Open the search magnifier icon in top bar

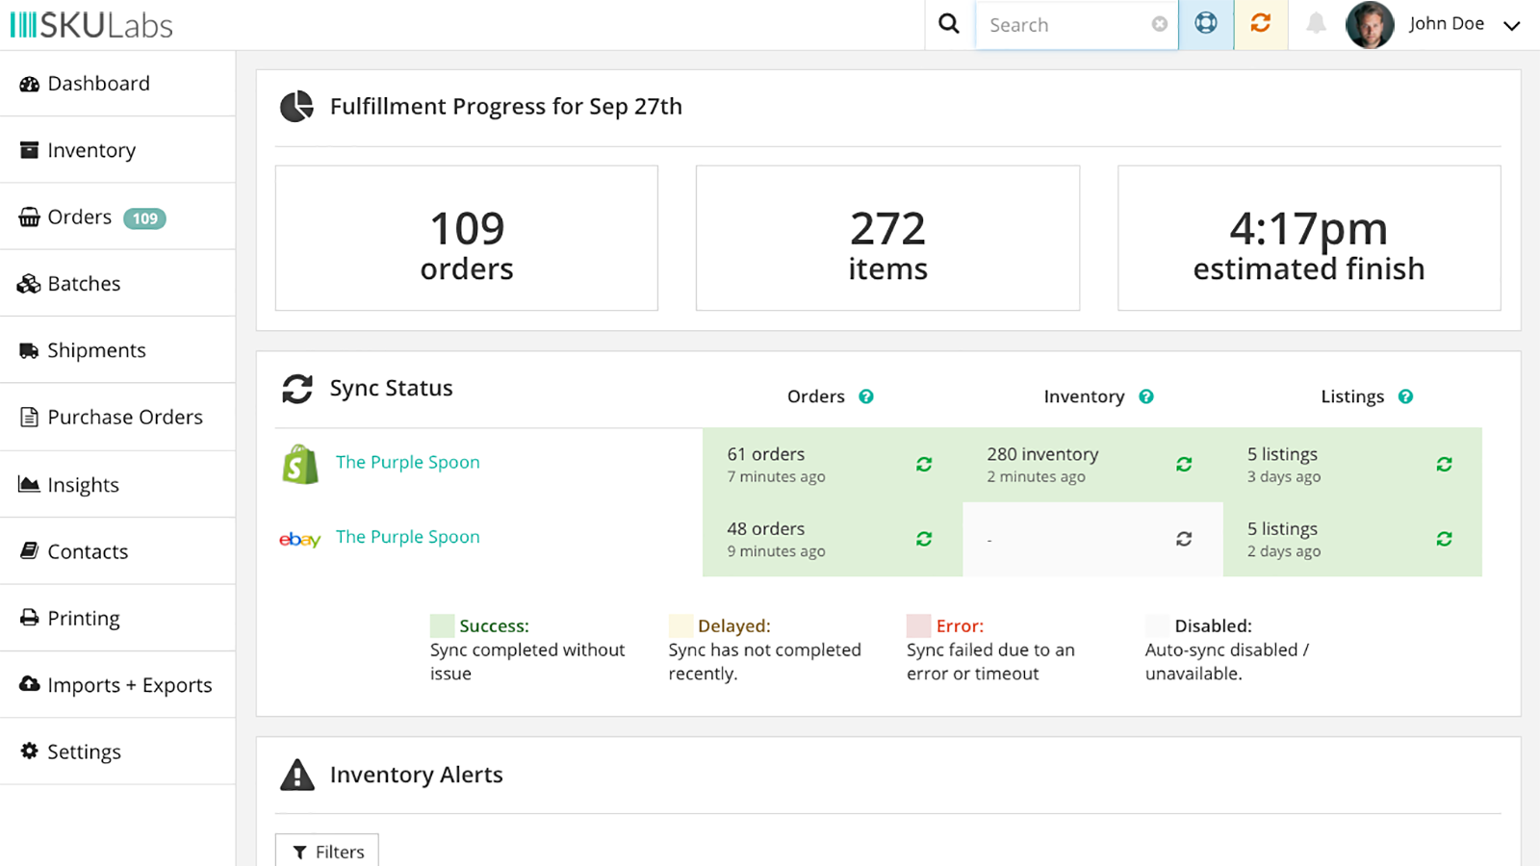tap(949, 24)
